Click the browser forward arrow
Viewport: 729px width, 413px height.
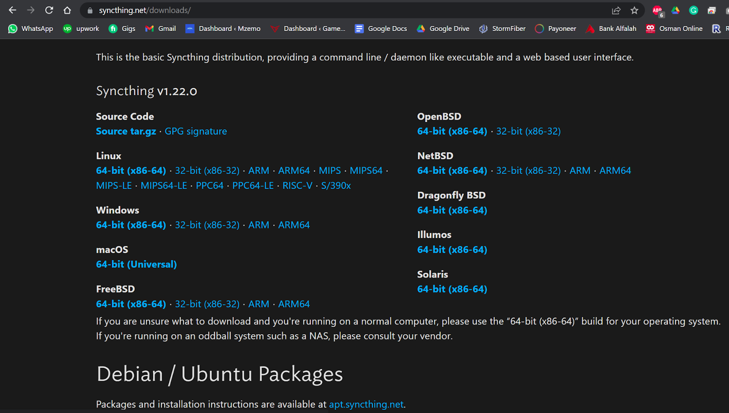tap(31, 10)
